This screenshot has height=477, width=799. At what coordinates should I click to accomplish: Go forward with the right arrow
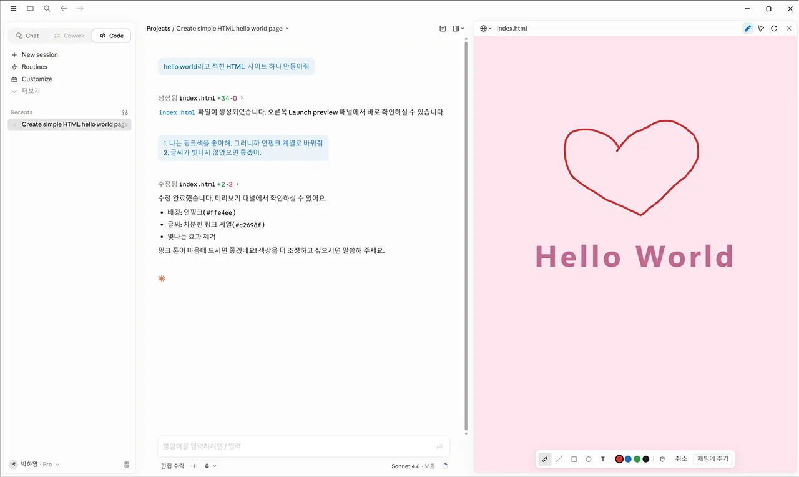[x=80, y=9]
